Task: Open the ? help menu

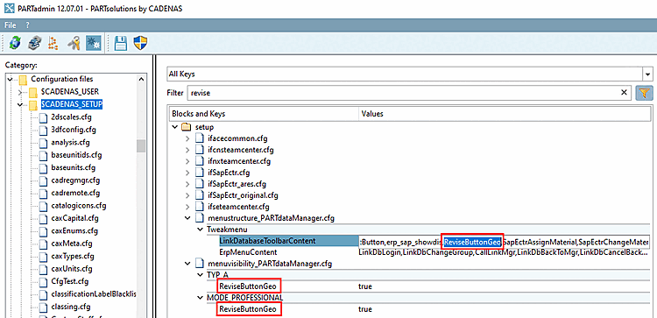Action: coord(28,25)
